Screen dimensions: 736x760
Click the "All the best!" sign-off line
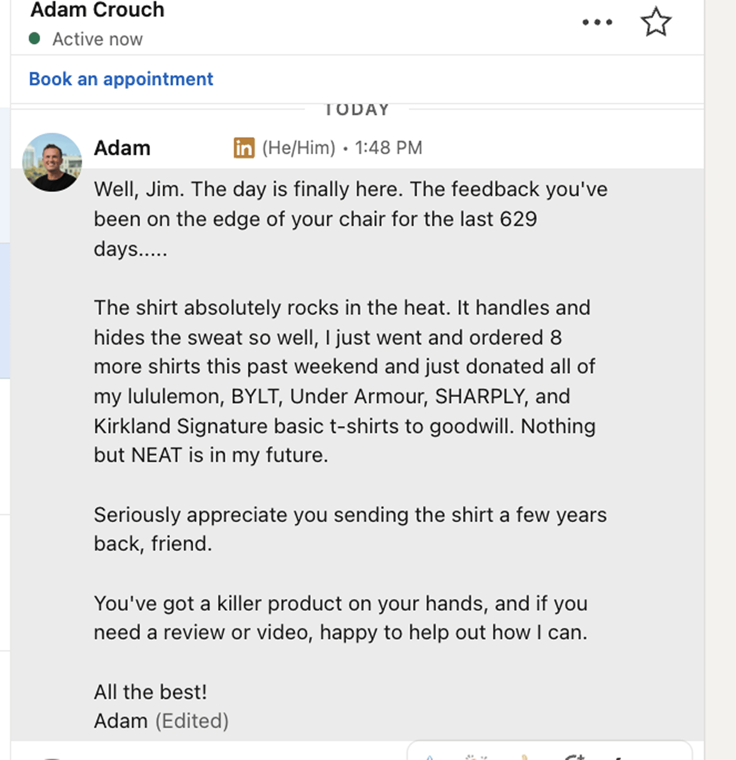(x=150, y=692)
